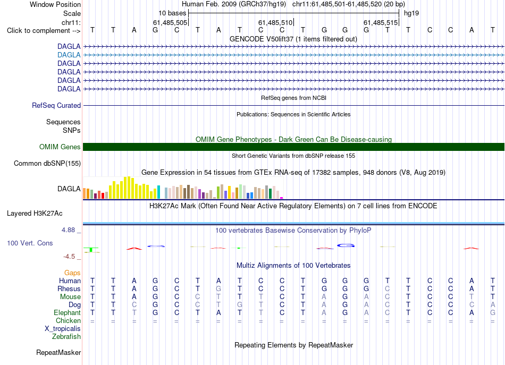Open the H3K27Ac Mark ENCODE track title
The width and height of the screenshot is (505, 365).
pos(293,206)
